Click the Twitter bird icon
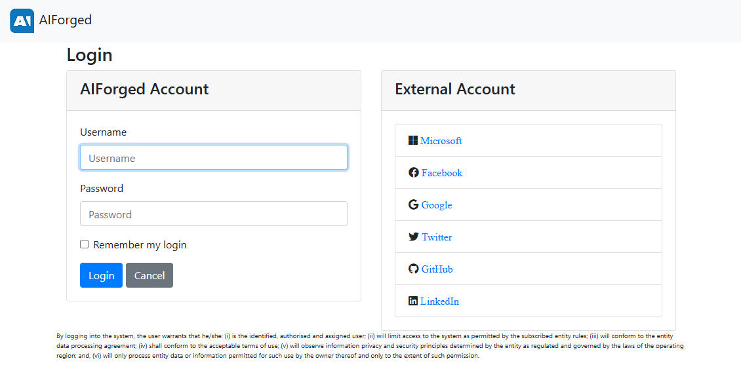 (x=414, y=237)
